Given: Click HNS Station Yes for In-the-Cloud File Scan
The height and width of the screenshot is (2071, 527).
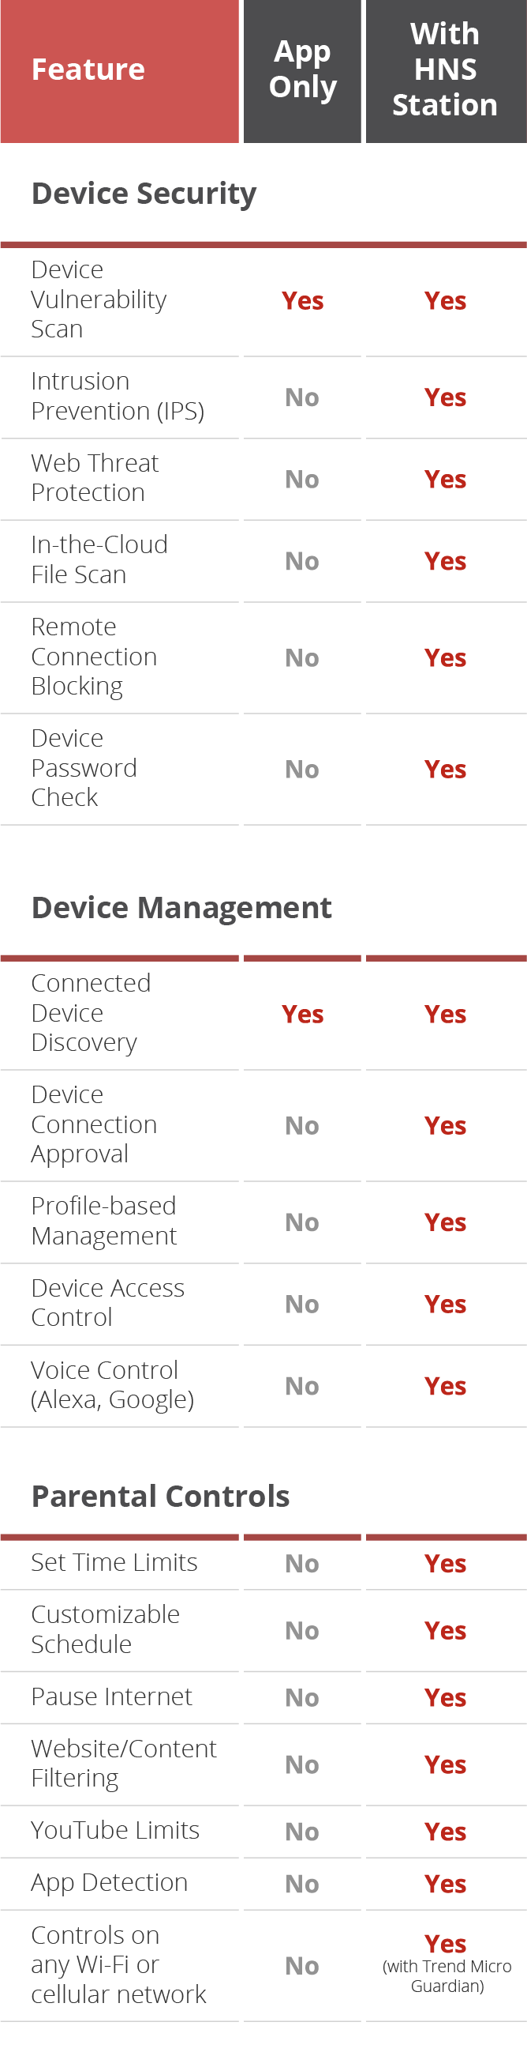Looking at the screenshot, I should tap(445, 561).
